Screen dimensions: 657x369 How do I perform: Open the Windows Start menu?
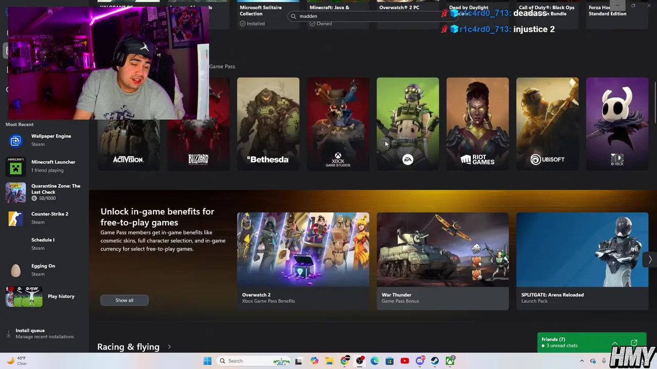(x=207, y=361)
